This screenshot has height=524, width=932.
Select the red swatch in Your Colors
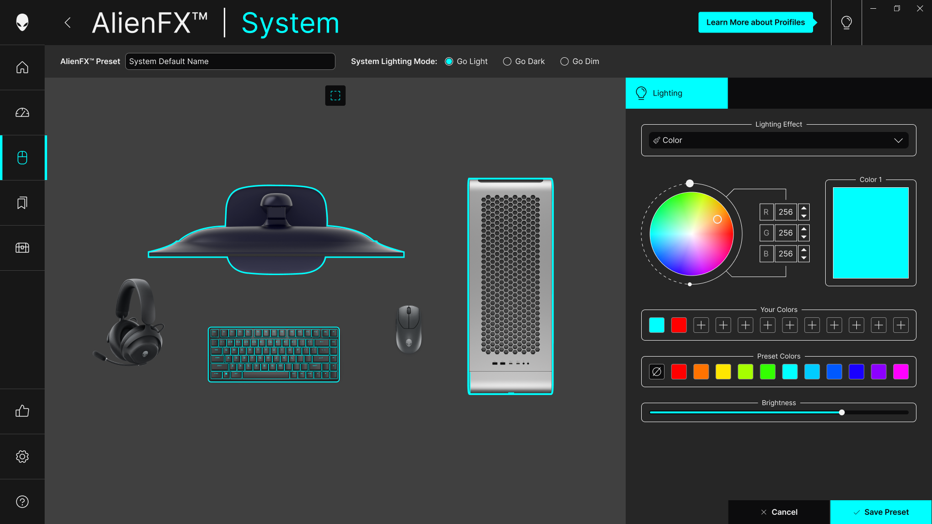click(x=679, y=325)
